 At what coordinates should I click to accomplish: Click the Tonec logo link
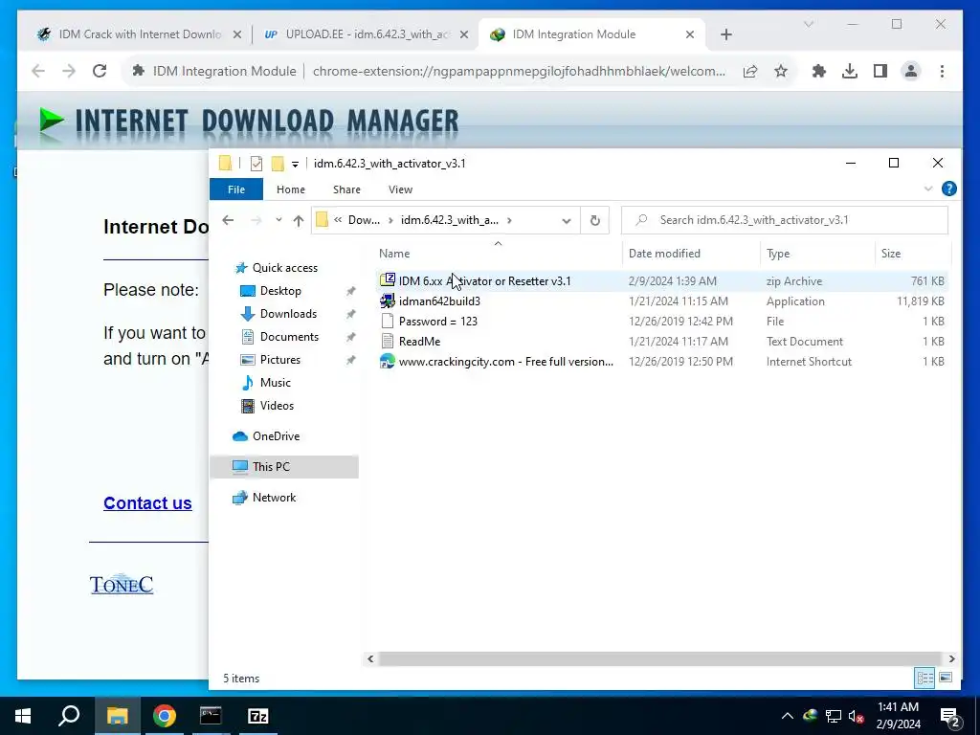122,584
